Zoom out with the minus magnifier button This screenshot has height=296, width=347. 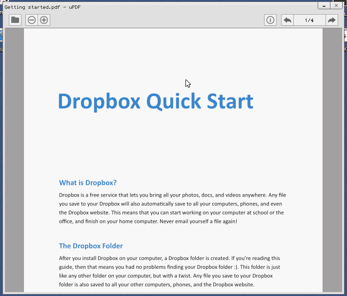click(32, 20)
